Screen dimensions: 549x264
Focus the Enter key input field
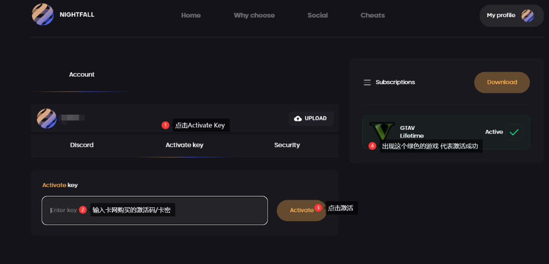(155, 211)
